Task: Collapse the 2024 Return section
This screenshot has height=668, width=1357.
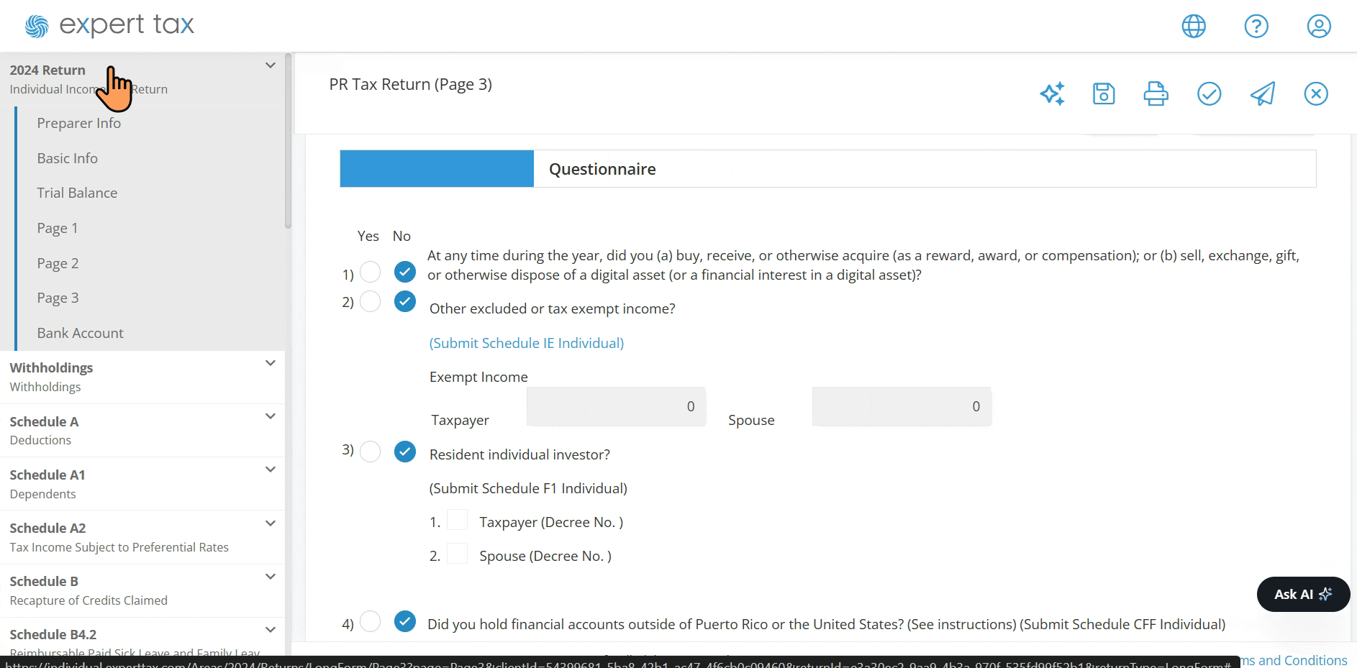Action: (x=271, y=65)
